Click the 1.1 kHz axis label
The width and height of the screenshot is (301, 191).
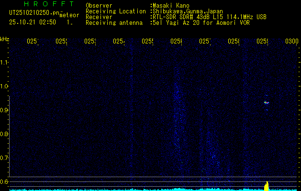pos(4,62)
